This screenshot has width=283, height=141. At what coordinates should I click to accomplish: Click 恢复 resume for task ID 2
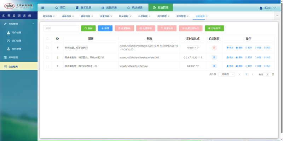click(258, 57)
